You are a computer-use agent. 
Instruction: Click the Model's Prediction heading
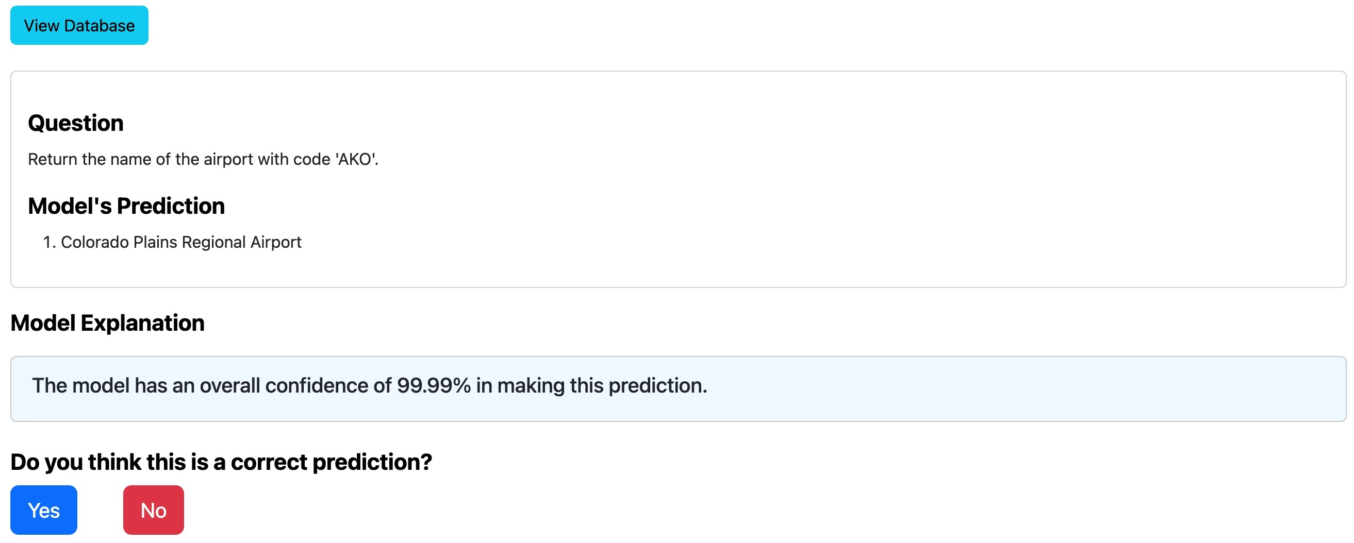(x=126, y=206)
